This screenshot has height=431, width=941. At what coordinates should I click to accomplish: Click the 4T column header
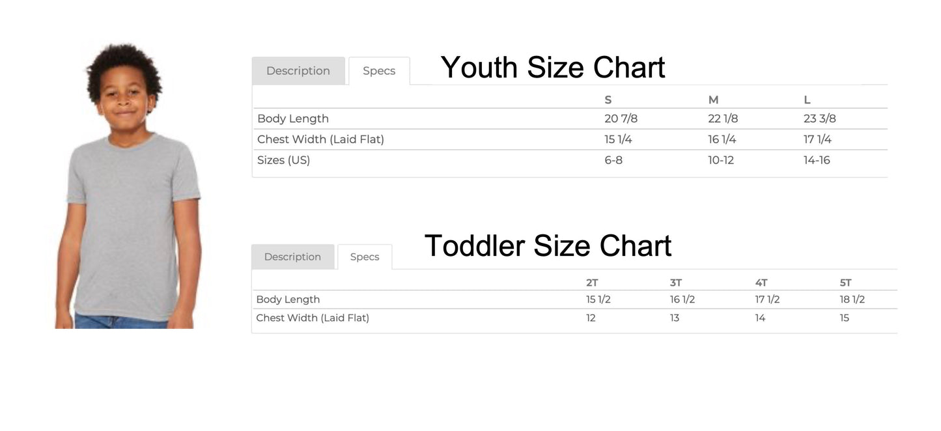point(761,283)
